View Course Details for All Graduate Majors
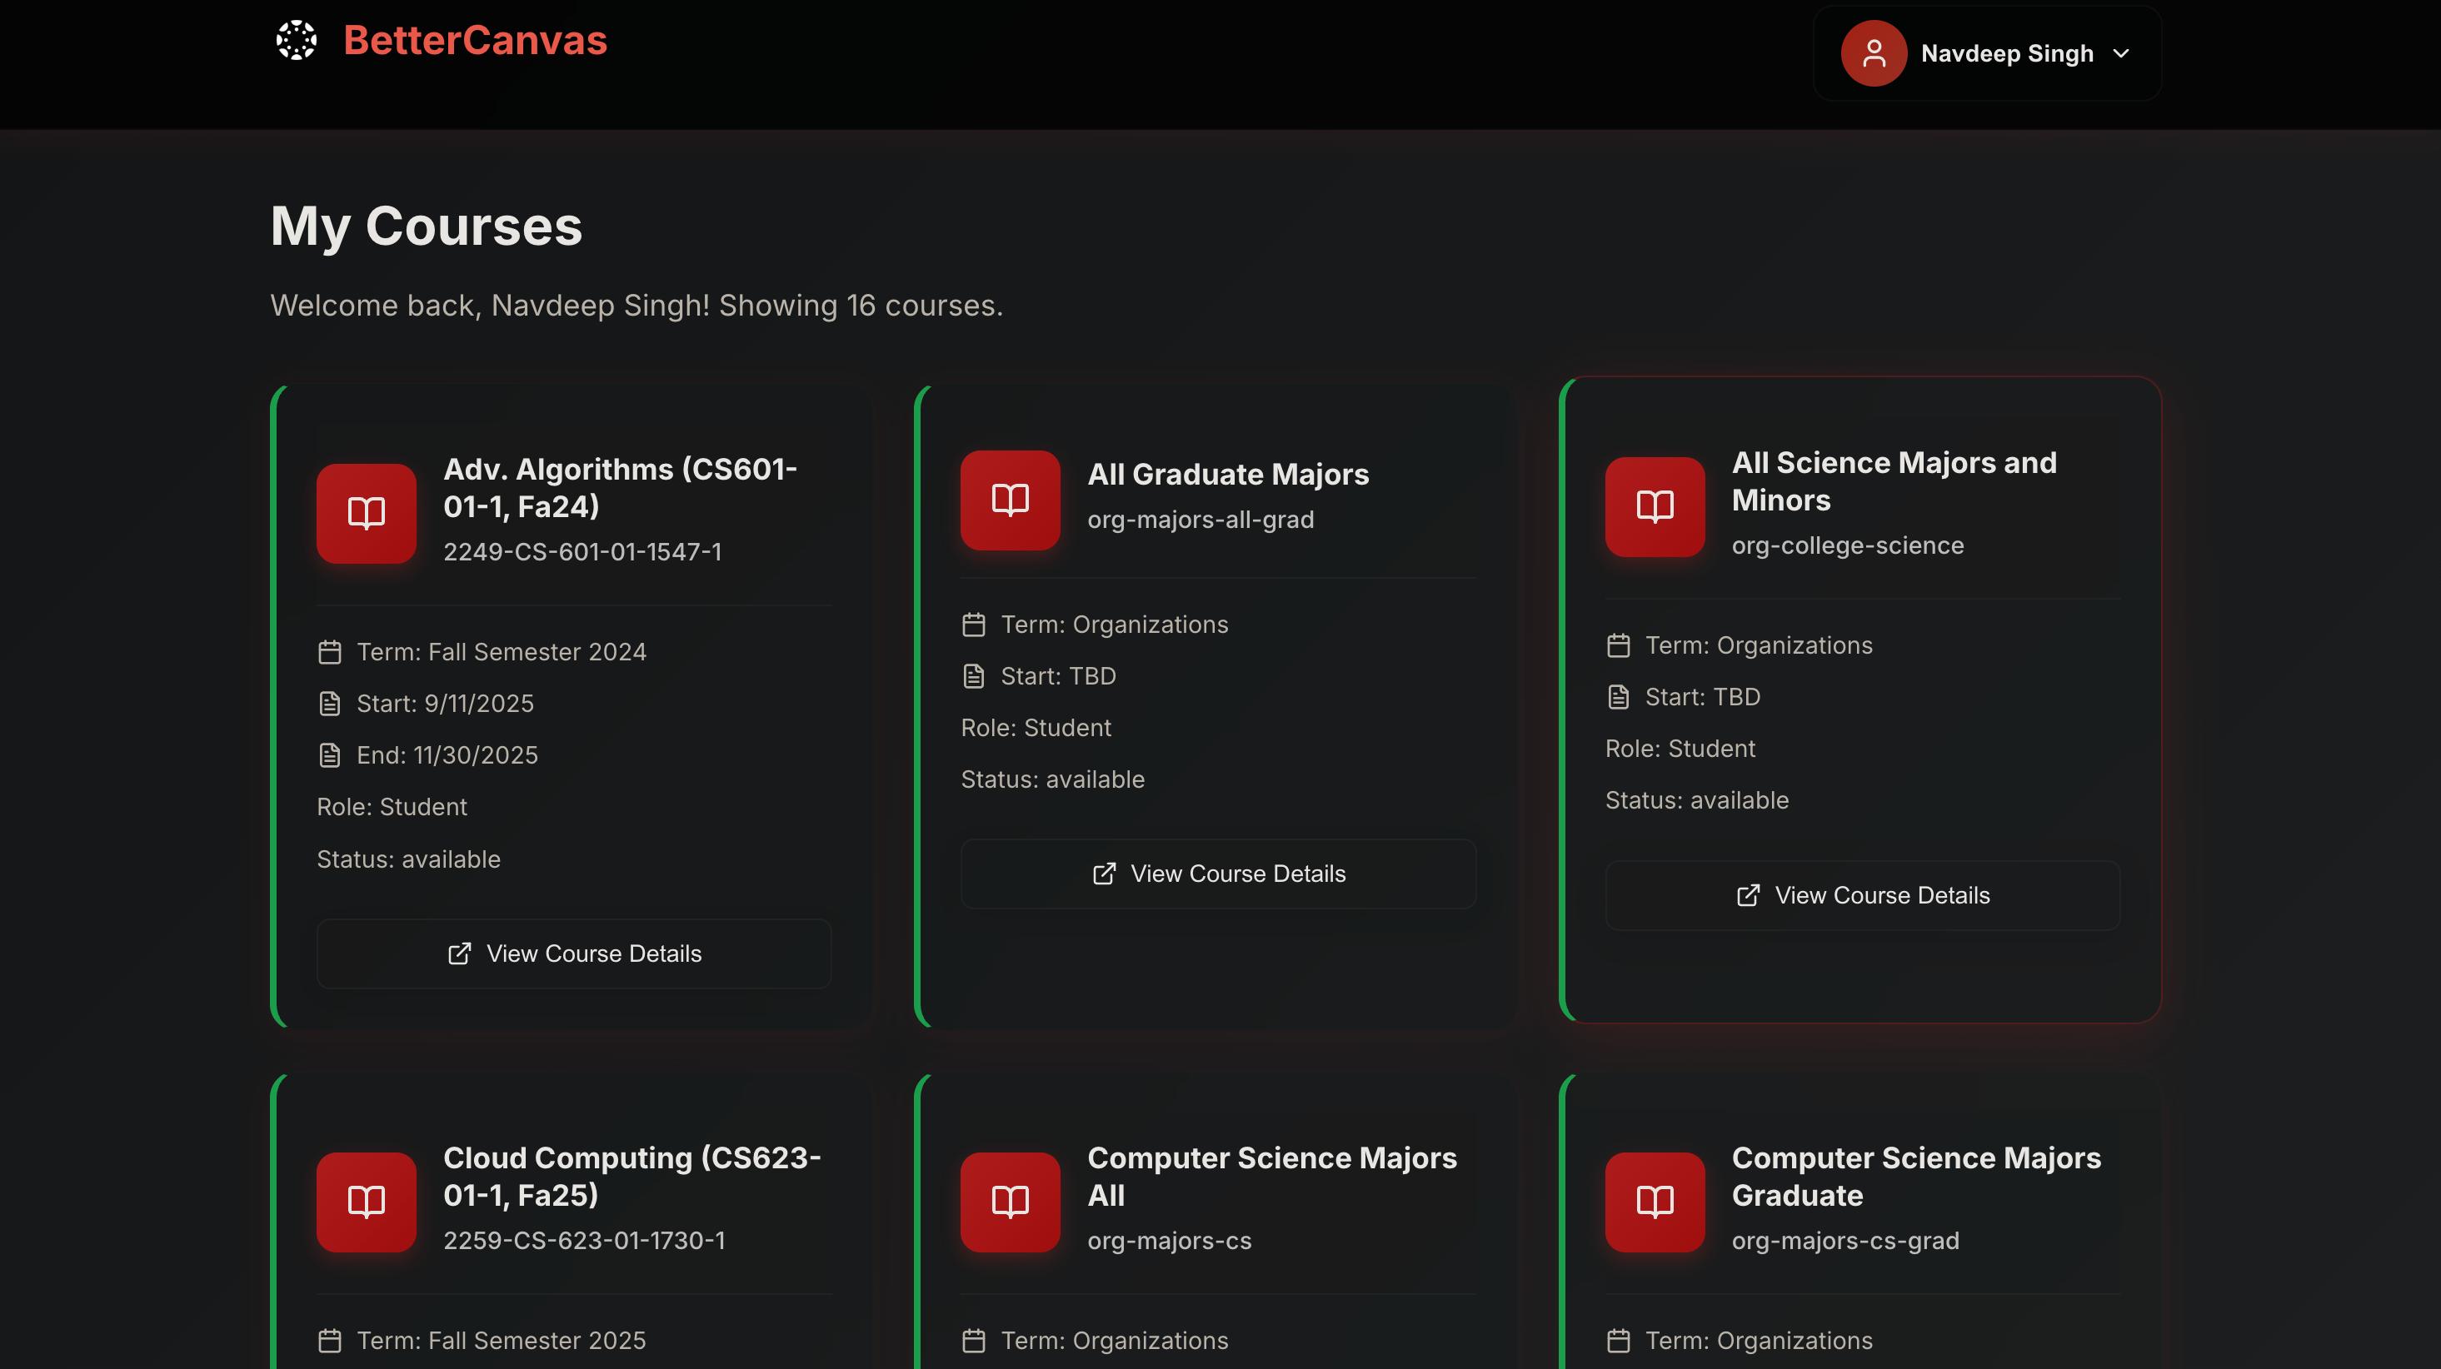 coord(1218,874)
